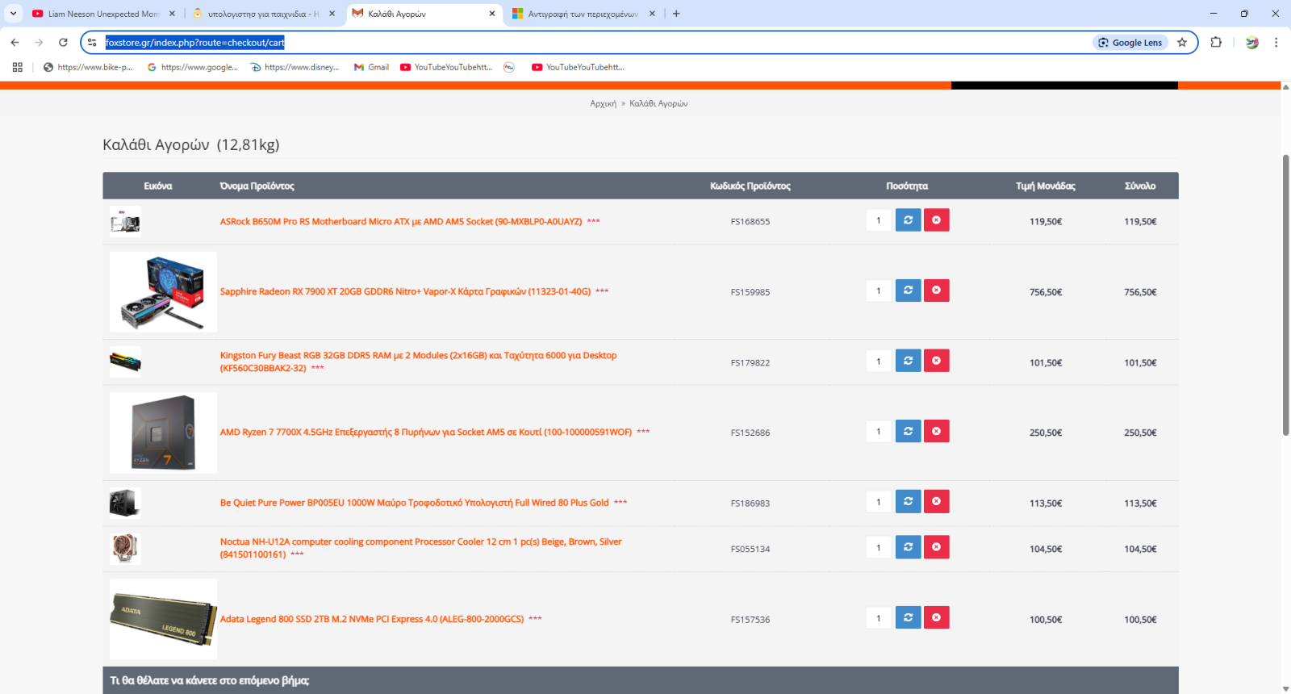The image size is (1291, 694).
Task: Edit quantity field for Adata Legend SSD
Action: pyautogui.click(x=879, y=618)
